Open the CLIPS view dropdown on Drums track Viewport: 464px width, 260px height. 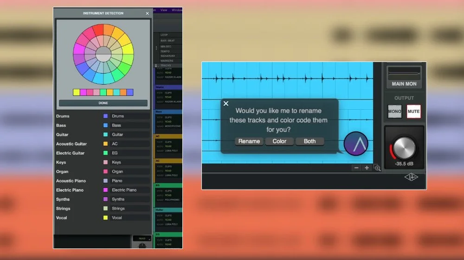[168, 93]
